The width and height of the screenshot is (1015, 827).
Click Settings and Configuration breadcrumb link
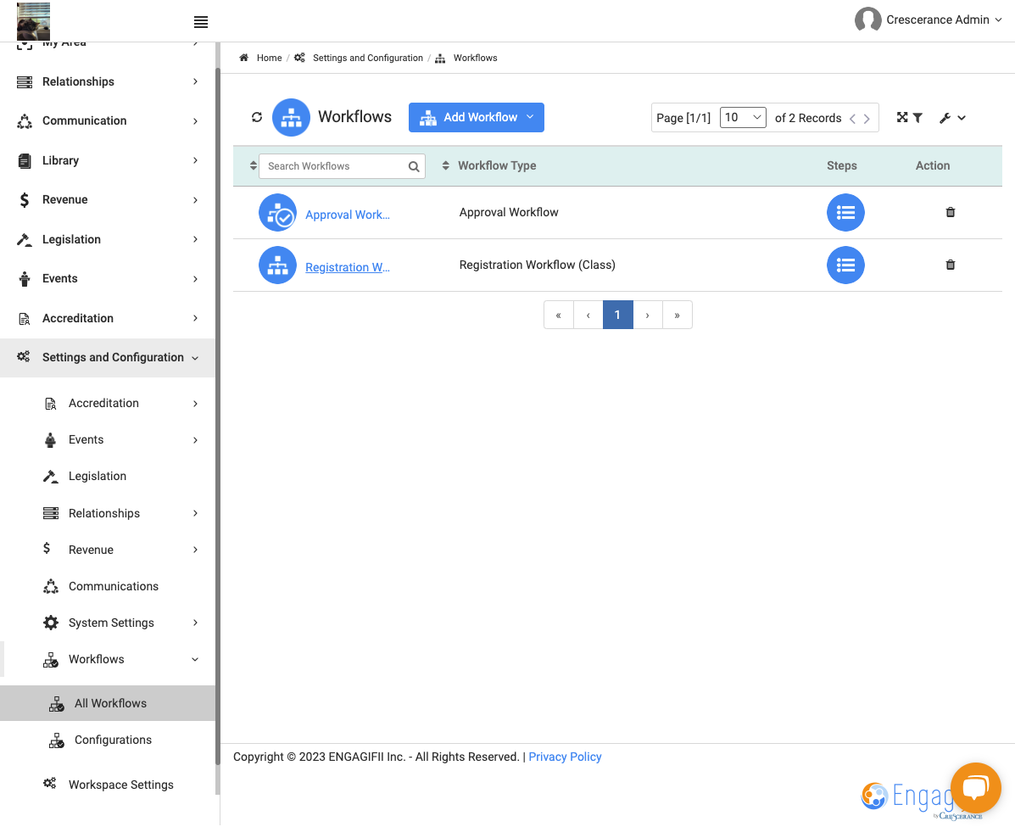coord(368,58)
